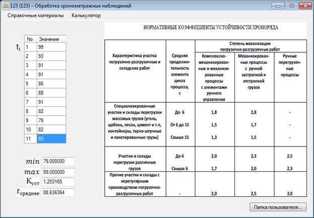Viewport: 314px width, 218px height.
Task: Click row number 11 cell
Action: coord(31,138)
